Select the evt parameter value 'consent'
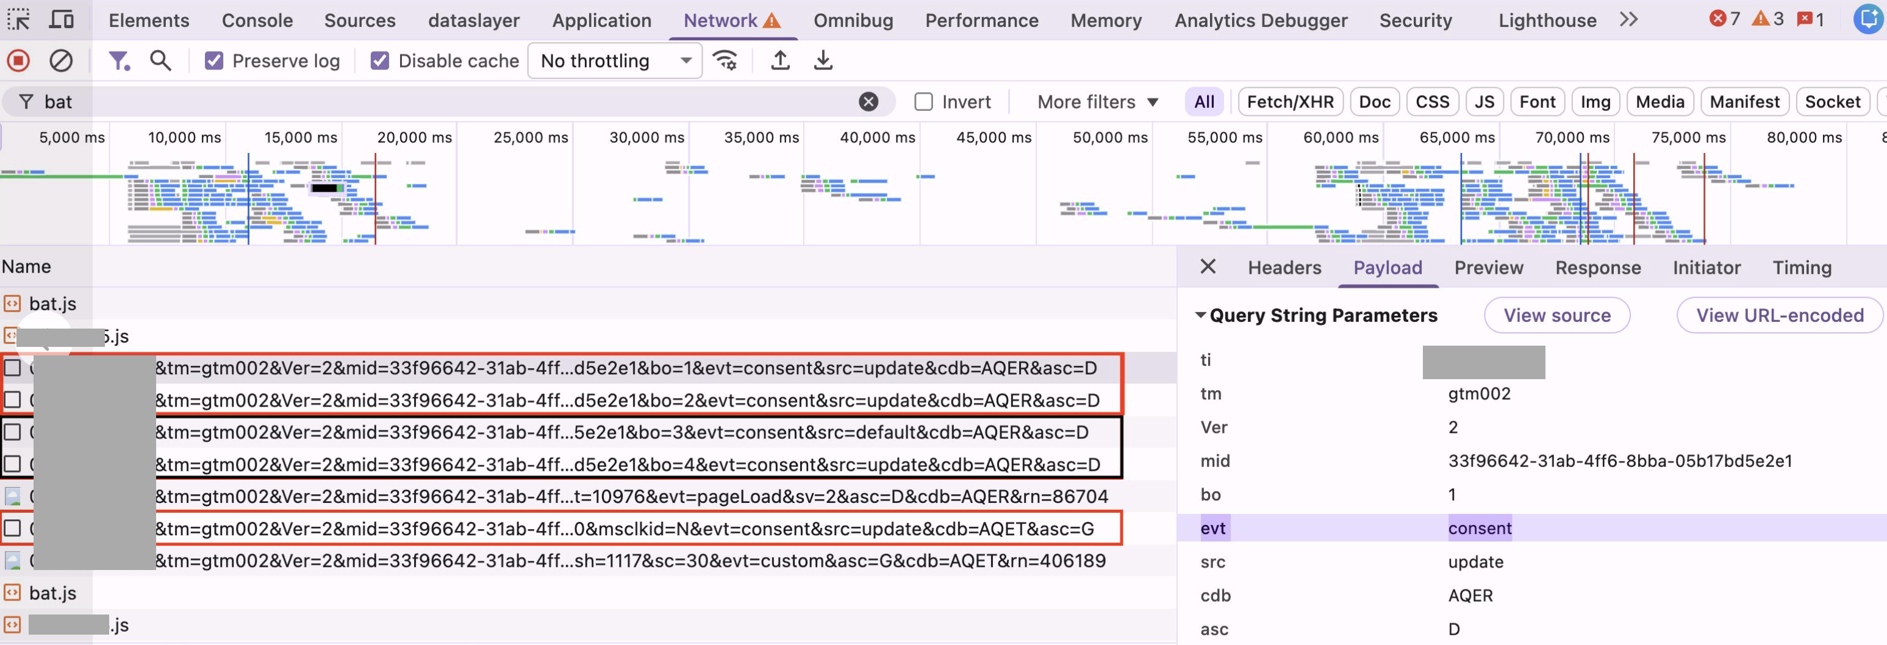Screen dimensions: 1887x645 [1480, 528]
